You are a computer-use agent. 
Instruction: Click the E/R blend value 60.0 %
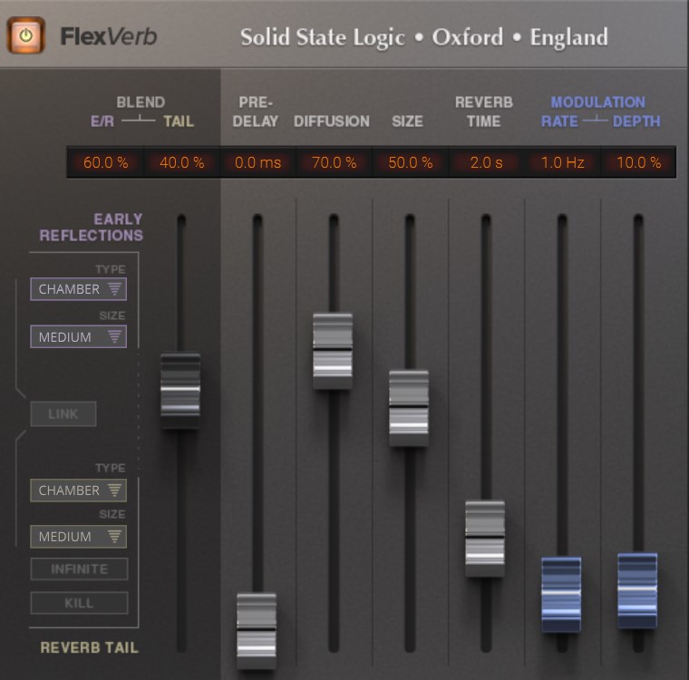click(105, 163)
